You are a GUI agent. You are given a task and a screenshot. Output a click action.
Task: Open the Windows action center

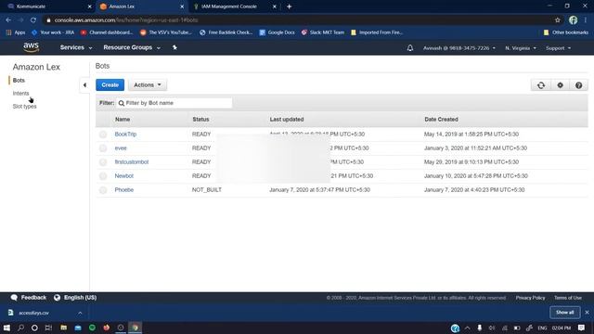coord(582,328)
